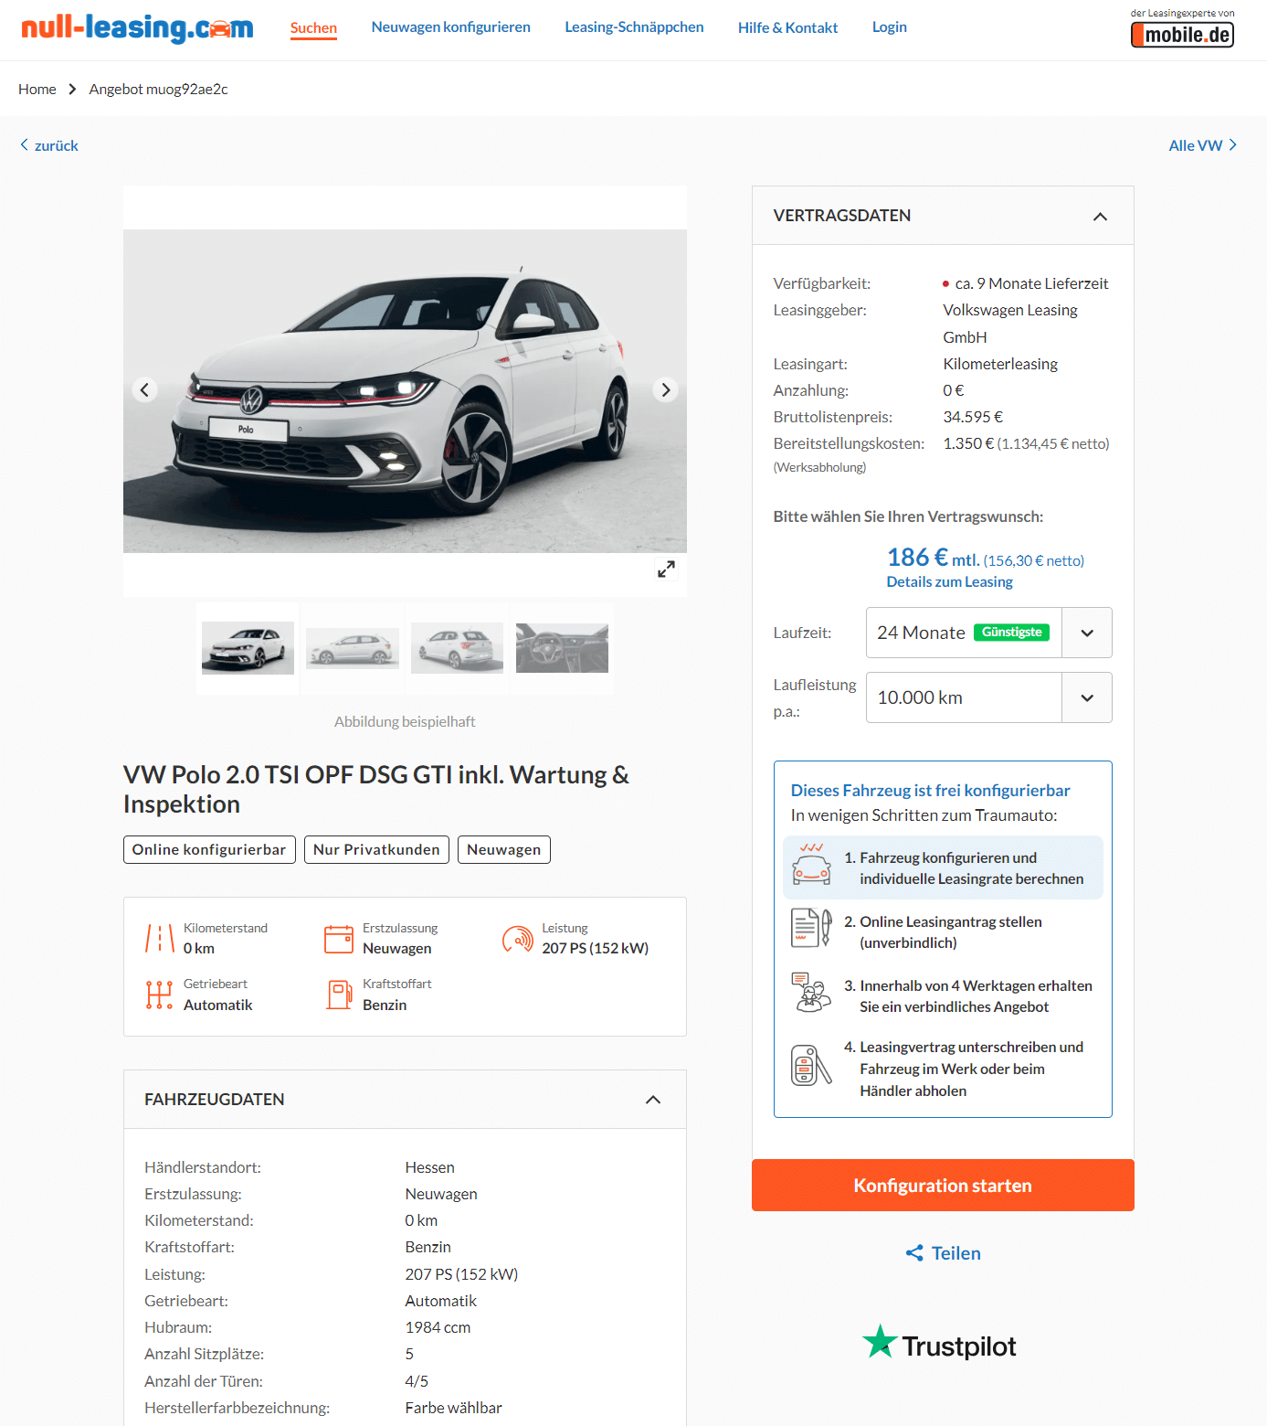Open the Trustpilot star logo

tap(881, 1342)
